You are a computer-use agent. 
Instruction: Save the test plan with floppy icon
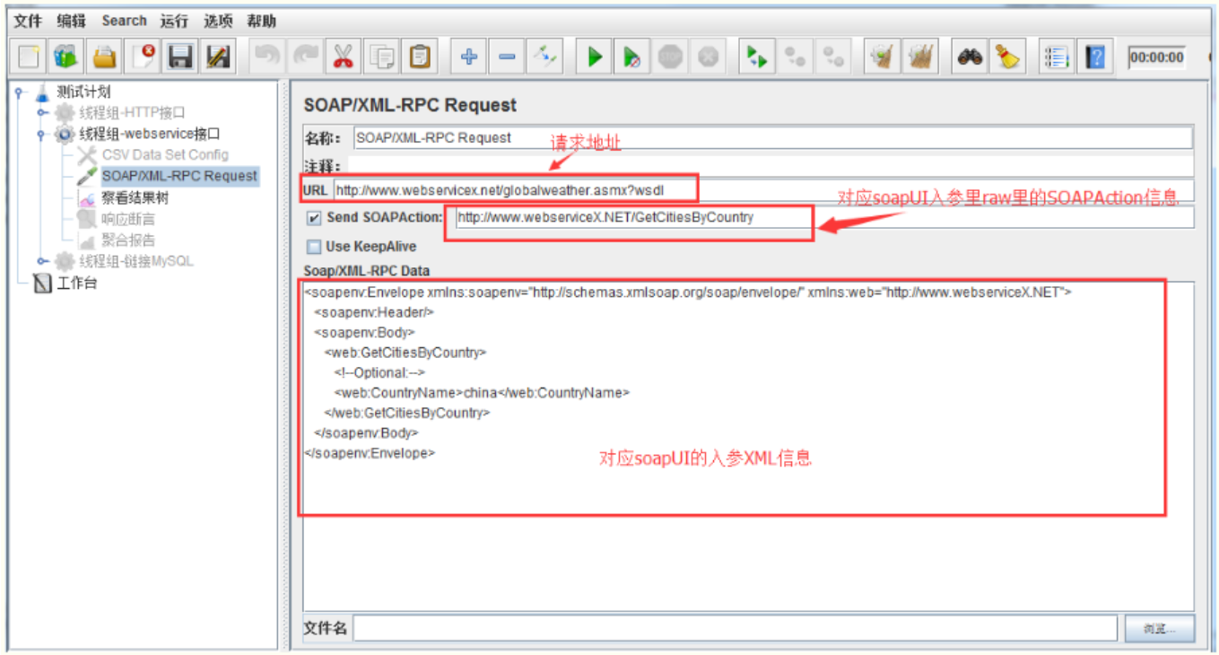[181, 57]
